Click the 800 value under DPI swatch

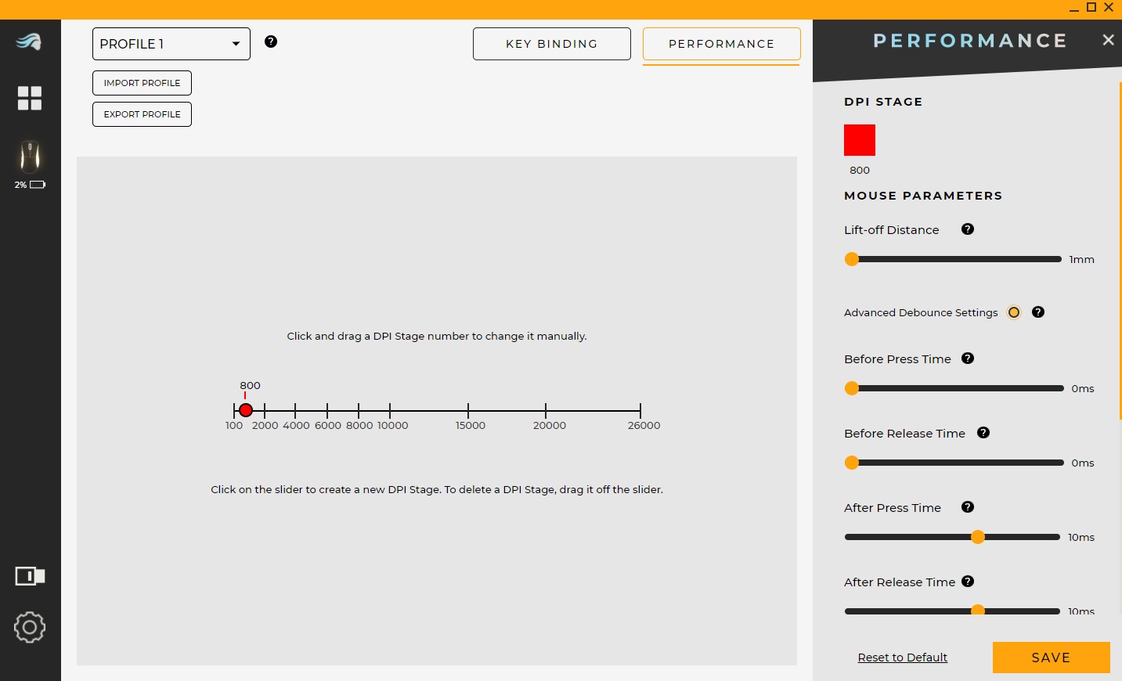coord(860,170)
